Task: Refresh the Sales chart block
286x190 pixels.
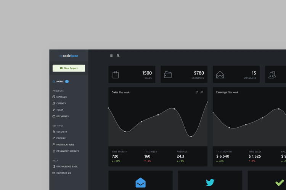Action: point(197,92)
